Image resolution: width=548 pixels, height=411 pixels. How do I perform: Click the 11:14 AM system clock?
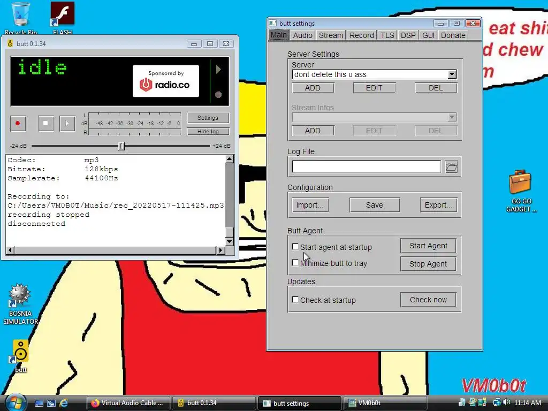[x=527, y=403]
